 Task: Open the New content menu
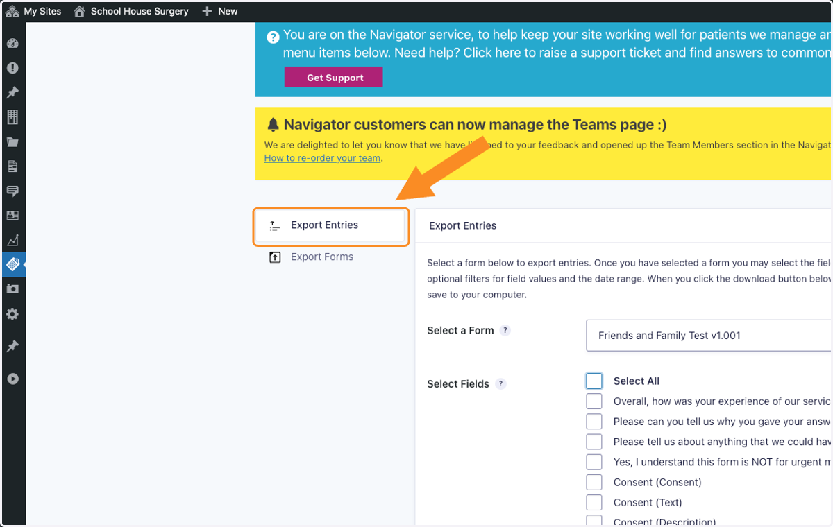click(219, 11)
